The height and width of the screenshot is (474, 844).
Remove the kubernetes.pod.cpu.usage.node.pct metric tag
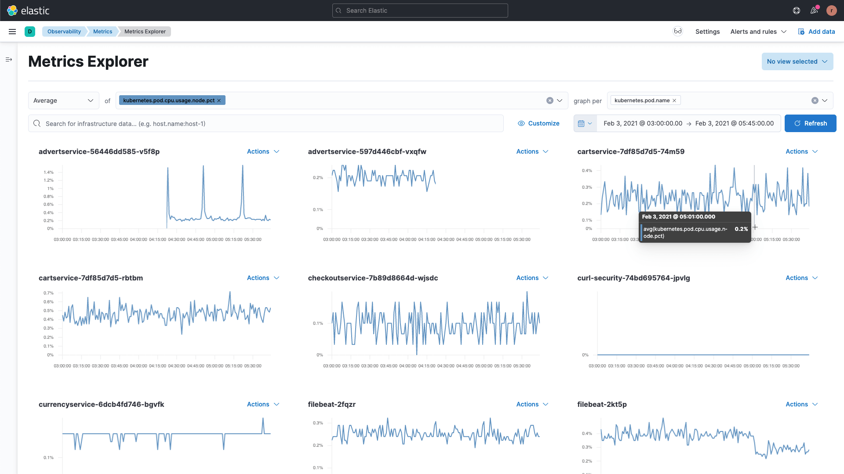coord(219,101)
